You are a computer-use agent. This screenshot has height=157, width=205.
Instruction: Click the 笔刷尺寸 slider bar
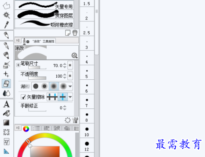click(37, 68)
